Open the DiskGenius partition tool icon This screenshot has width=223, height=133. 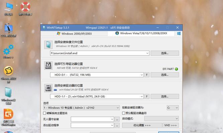point(8,118)
